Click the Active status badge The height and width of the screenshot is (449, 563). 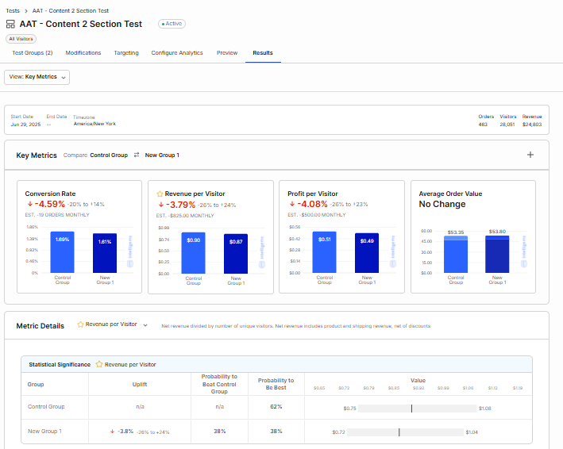click(x=172, y=24)
